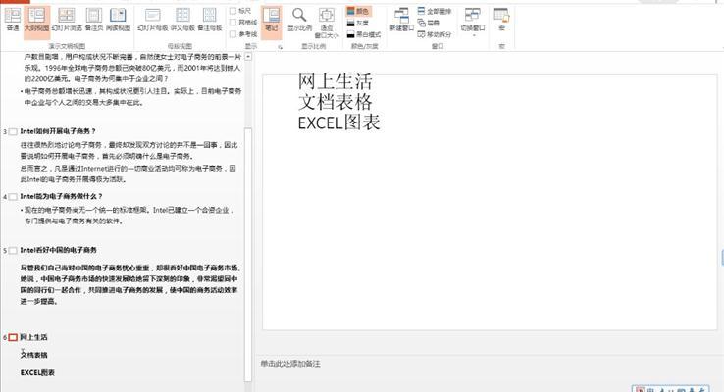Switch to Reading View (阅读视图)
Screen dimensions: 724x392
coord(118,19)
